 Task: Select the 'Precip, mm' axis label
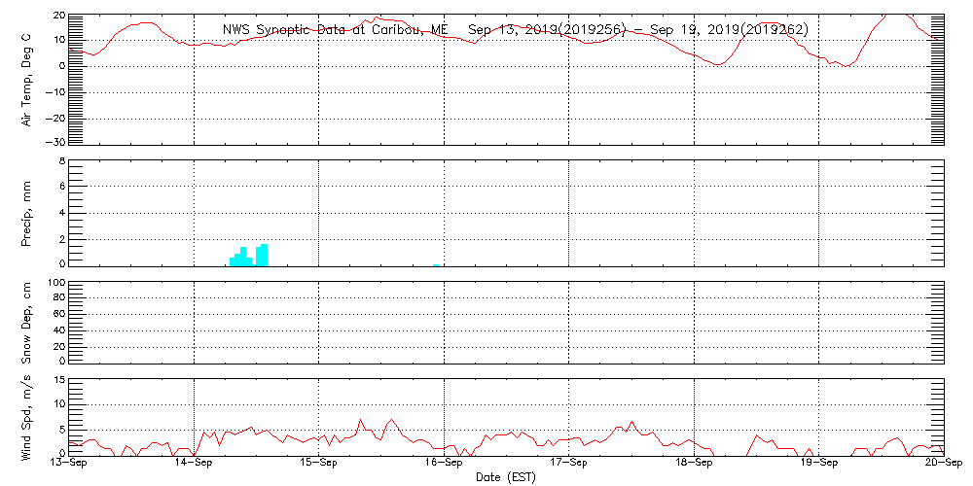point(27,212)
